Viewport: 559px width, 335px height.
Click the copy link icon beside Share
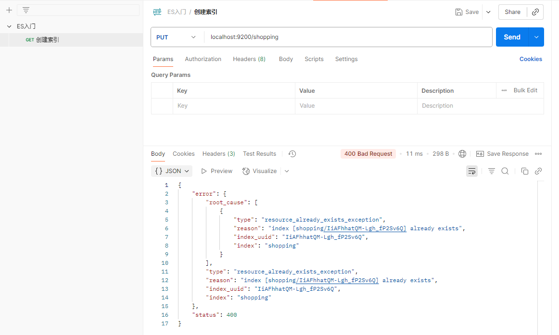(535, 12)
